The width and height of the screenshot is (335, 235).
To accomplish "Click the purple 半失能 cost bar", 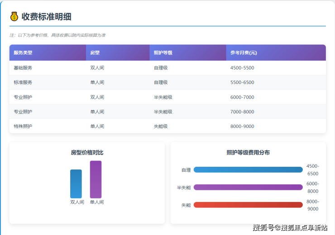I will [x=248, y=187].
